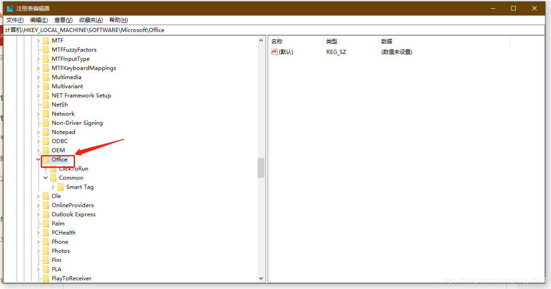Select the Multivariant key
Image resolution: width=551 pixels, height=289 pixels.
point(67,86)
